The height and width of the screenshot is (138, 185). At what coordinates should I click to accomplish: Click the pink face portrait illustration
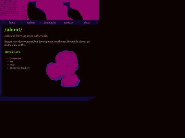(x=63, y=69)
